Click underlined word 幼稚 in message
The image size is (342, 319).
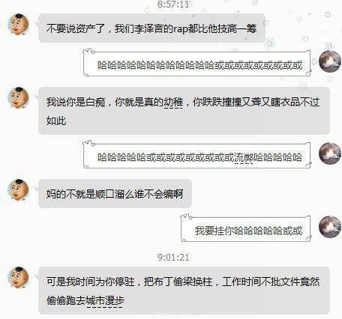click(x=173, y=103)
